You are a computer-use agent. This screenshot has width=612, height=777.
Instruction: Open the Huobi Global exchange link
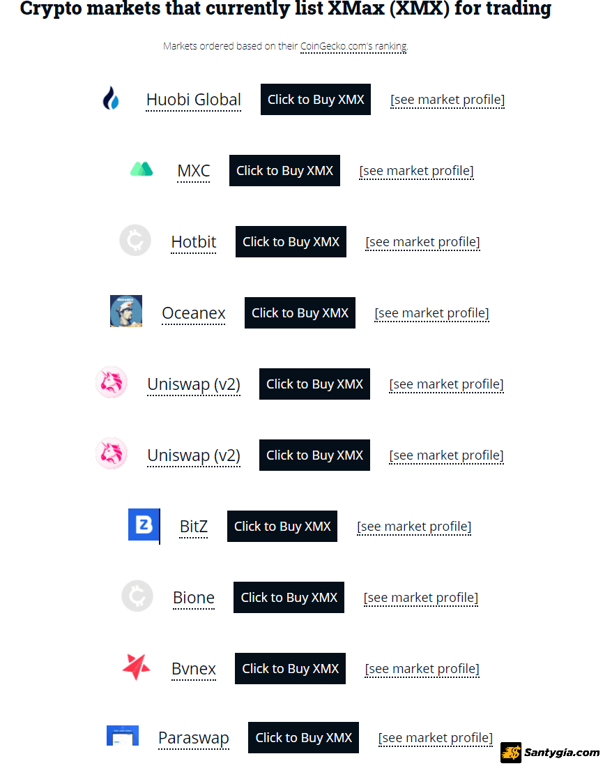click(x=194, y=100)
